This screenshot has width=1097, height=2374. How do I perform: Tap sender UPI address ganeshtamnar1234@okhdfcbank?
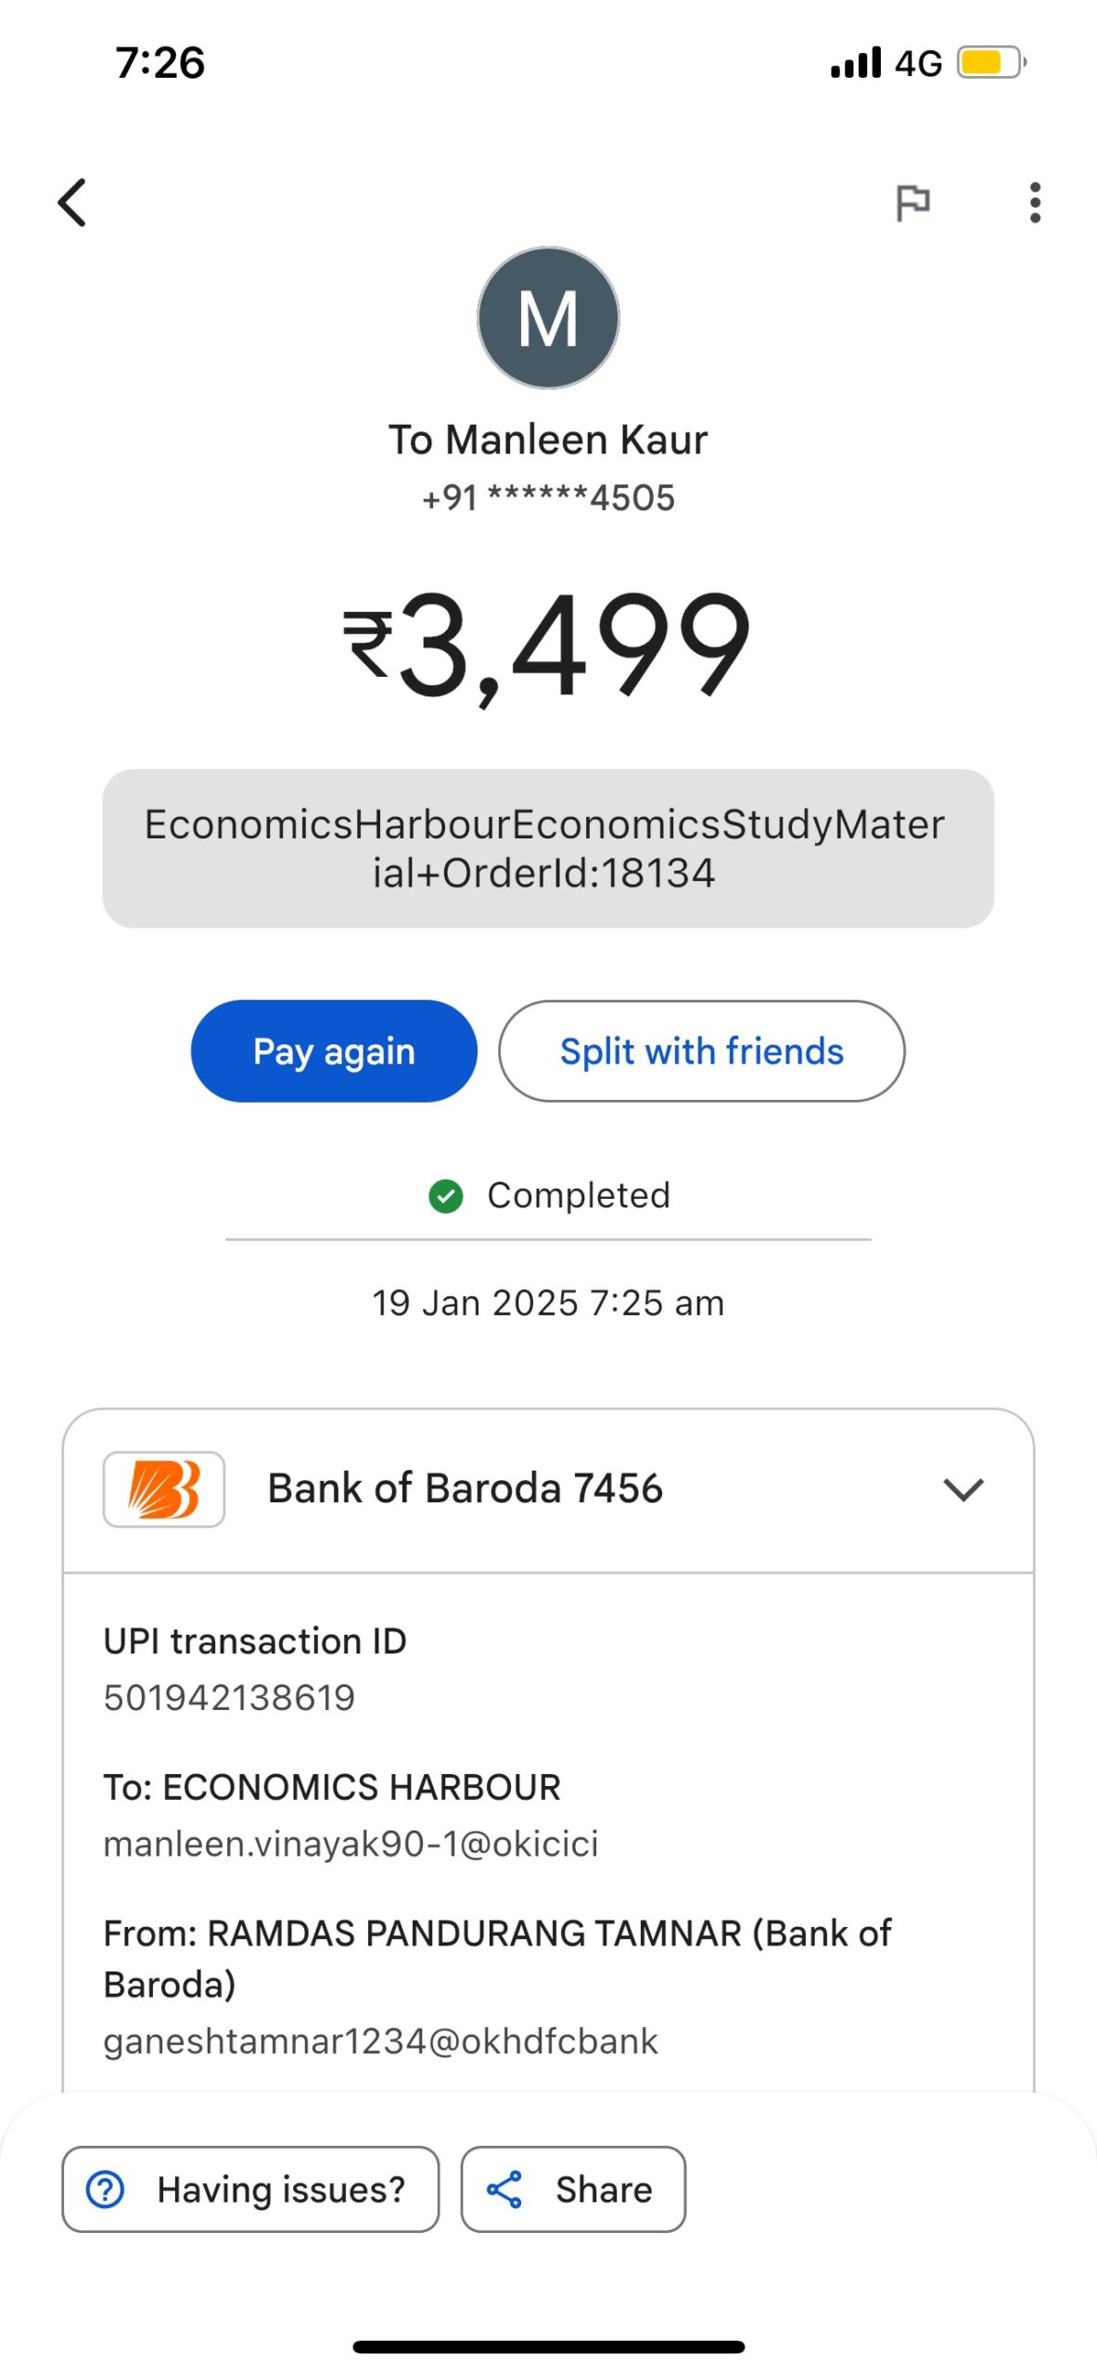(x=380, y=2040)
